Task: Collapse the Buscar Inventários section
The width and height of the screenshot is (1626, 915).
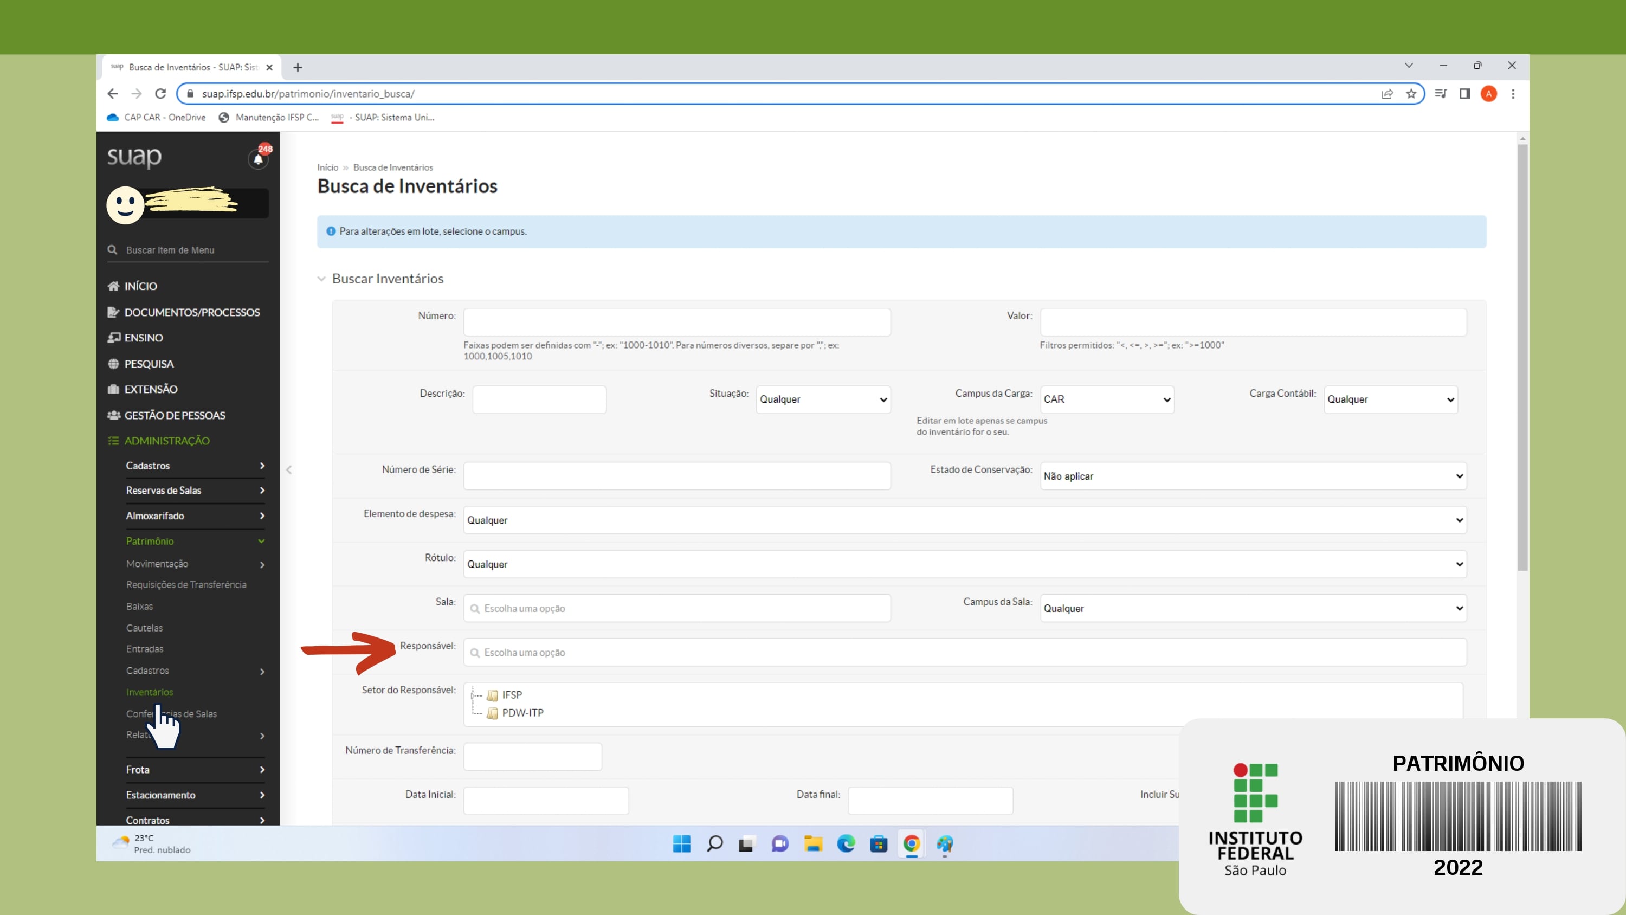Action: [321, 279]
